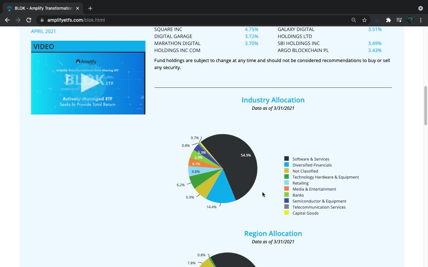Open the tab search dropdown arrow
Image resolution: width=428 pixels, height=267 pixels.
click(420, 8)
